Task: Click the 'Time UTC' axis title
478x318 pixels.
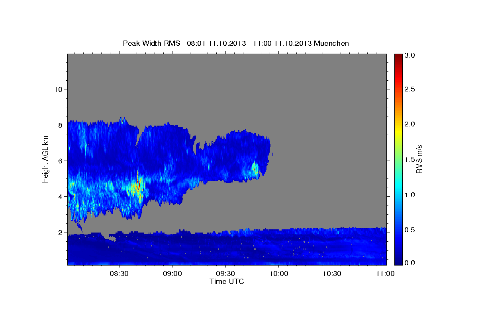Action: (x=227, y=281)
